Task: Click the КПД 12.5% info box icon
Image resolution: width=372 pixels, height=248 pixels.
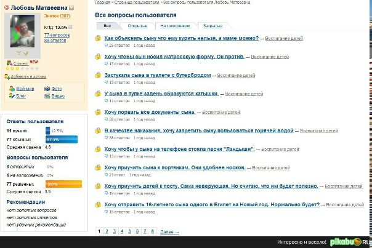Action: 70,27
